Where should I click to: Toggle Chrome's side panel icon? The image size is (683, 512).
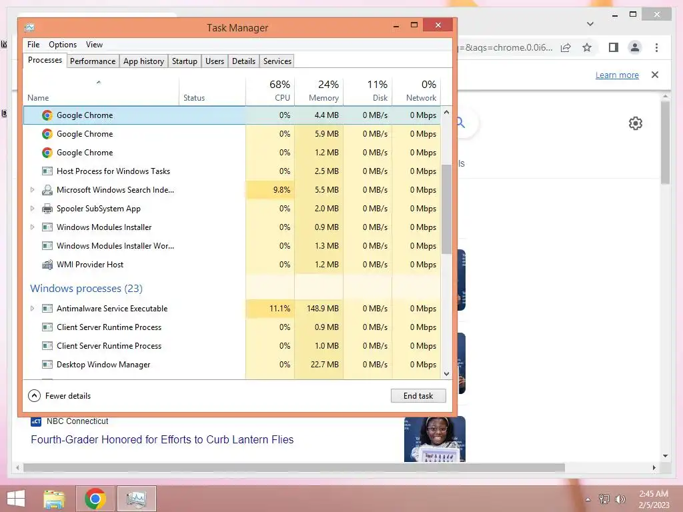click(x=614, y=47)
